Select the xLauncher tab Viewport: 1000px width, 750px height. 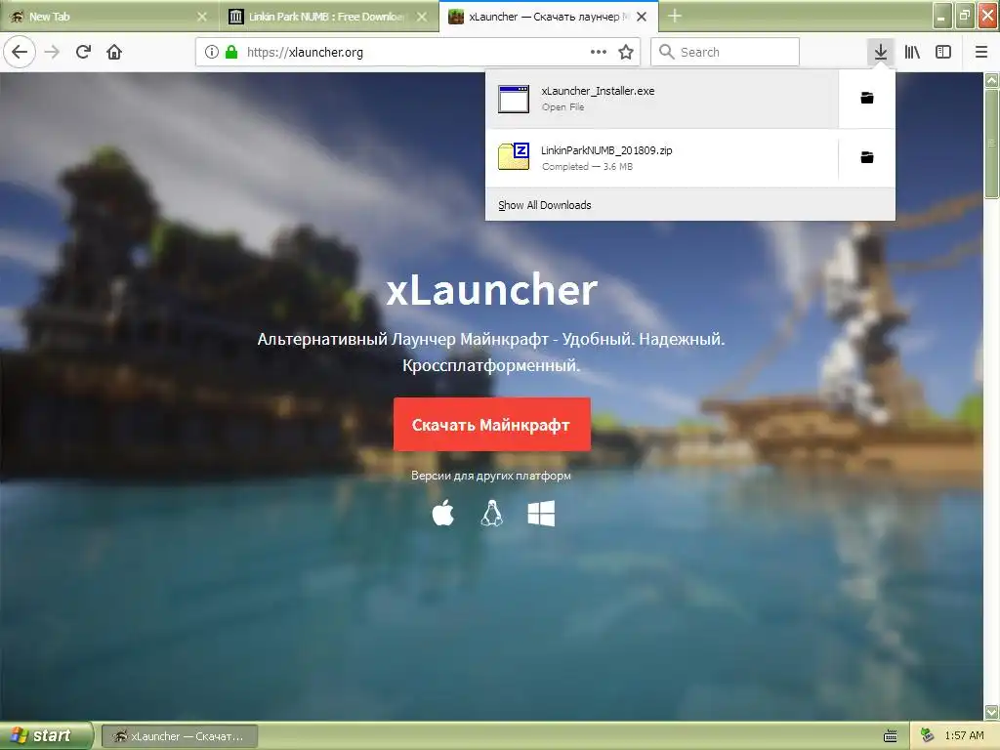[549, 17]
